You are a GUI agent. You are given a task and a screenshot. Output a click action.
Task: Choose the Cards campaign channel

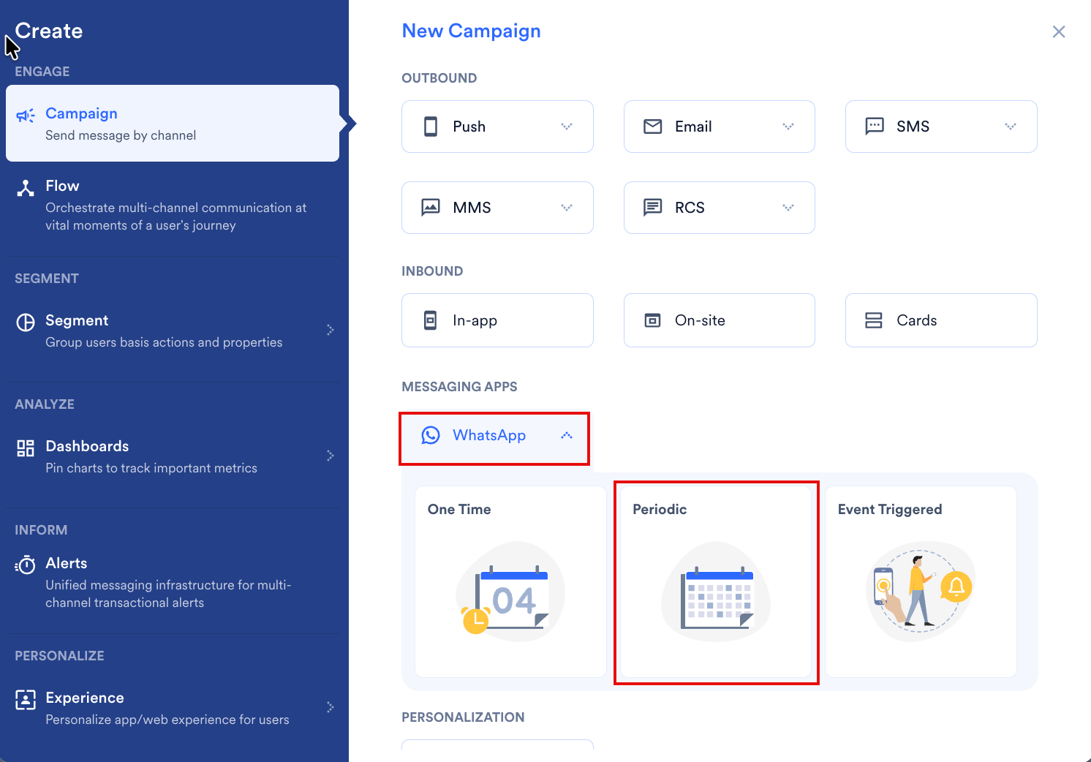941,320
